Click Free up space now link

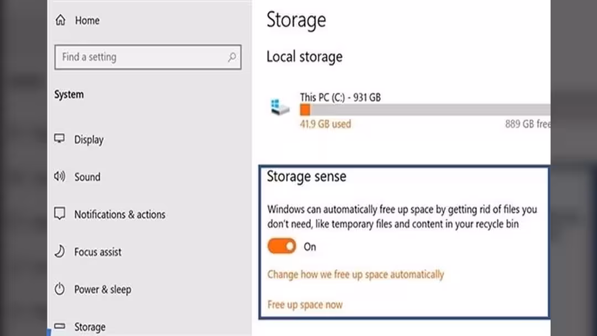[x=305, y=305]
